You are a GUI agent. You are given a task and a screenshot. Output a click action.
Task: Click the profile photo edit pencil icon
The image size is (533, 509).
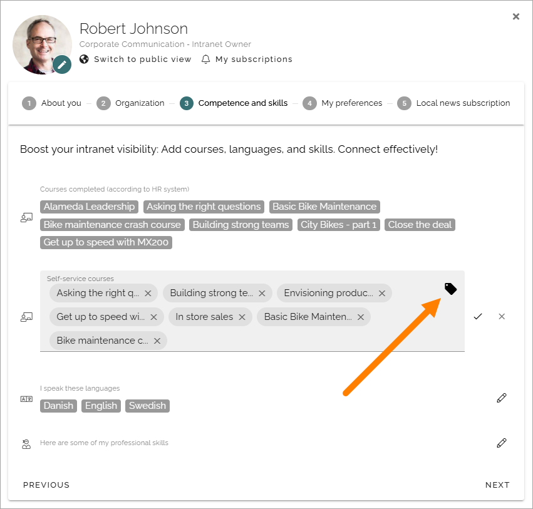click(62, 64)
